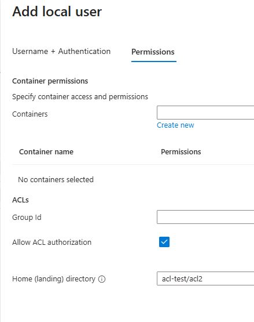The image size is (254, 322).
Task: Open the Containers dropdown box
Action: (205, 113)
